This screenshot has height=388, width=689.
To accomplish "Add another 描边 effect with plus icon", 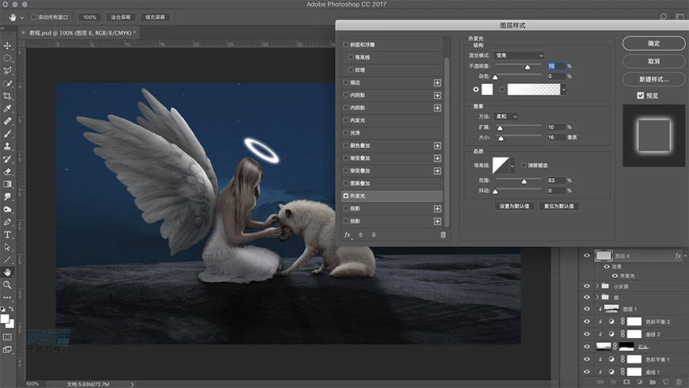I will click(437, 82).
